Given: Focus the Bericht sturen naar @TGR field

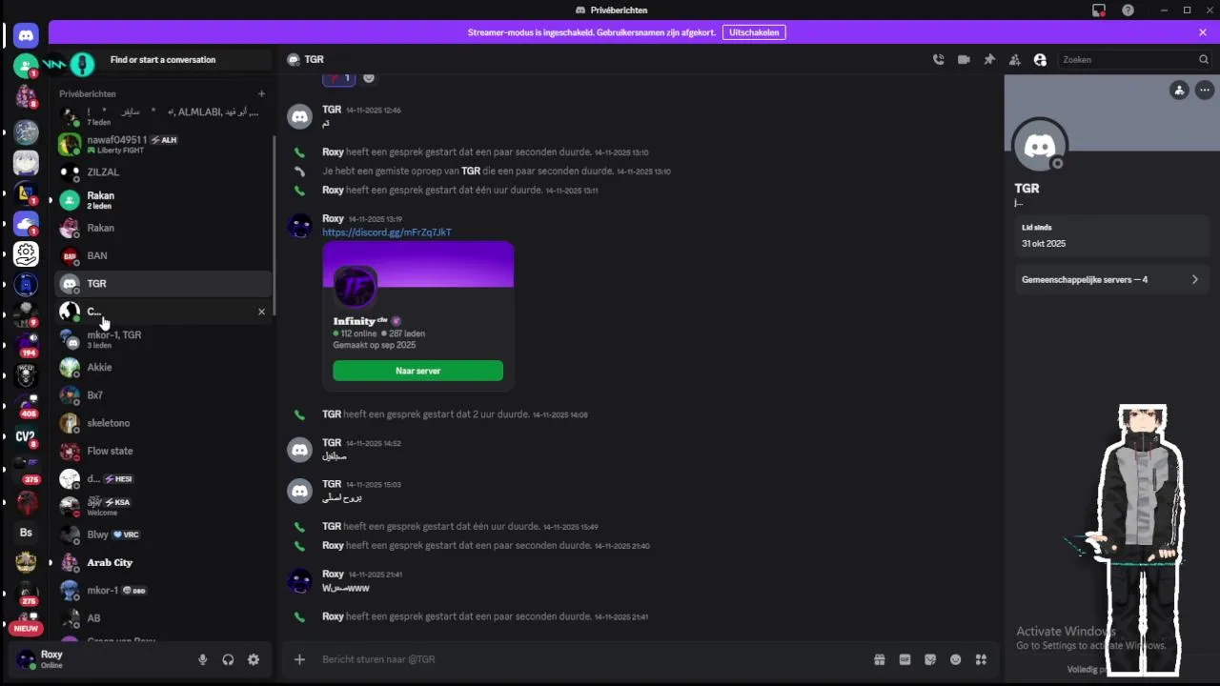Looking at the screenshot, I should point(591,659).
